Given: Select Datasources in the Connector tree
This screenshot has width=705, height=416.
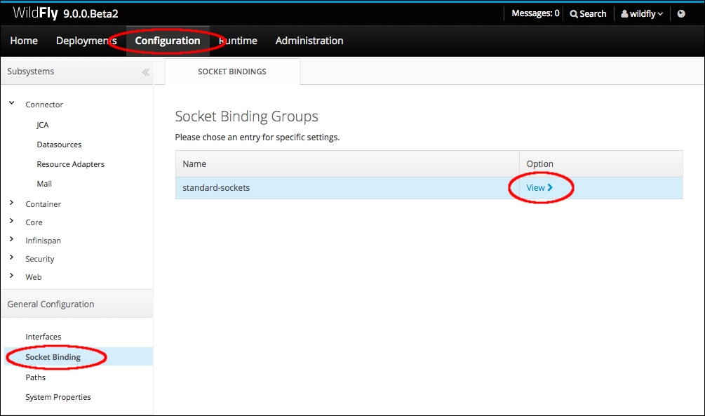Looking at the screenshot, I should (59, 145).
